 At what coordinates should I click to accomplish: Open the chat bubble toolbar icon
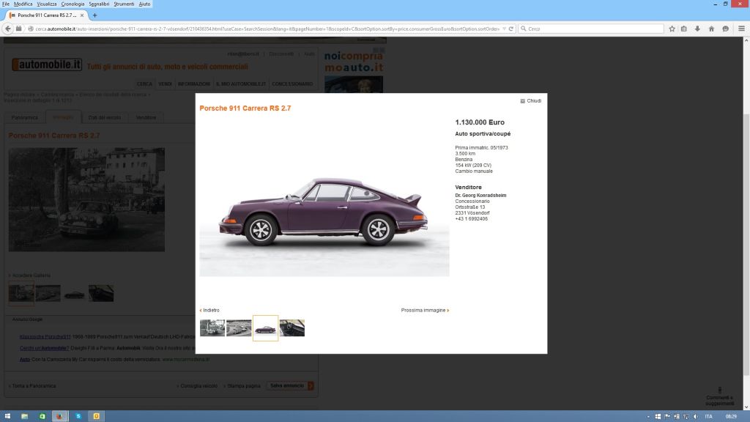click(x=726, y=29)
